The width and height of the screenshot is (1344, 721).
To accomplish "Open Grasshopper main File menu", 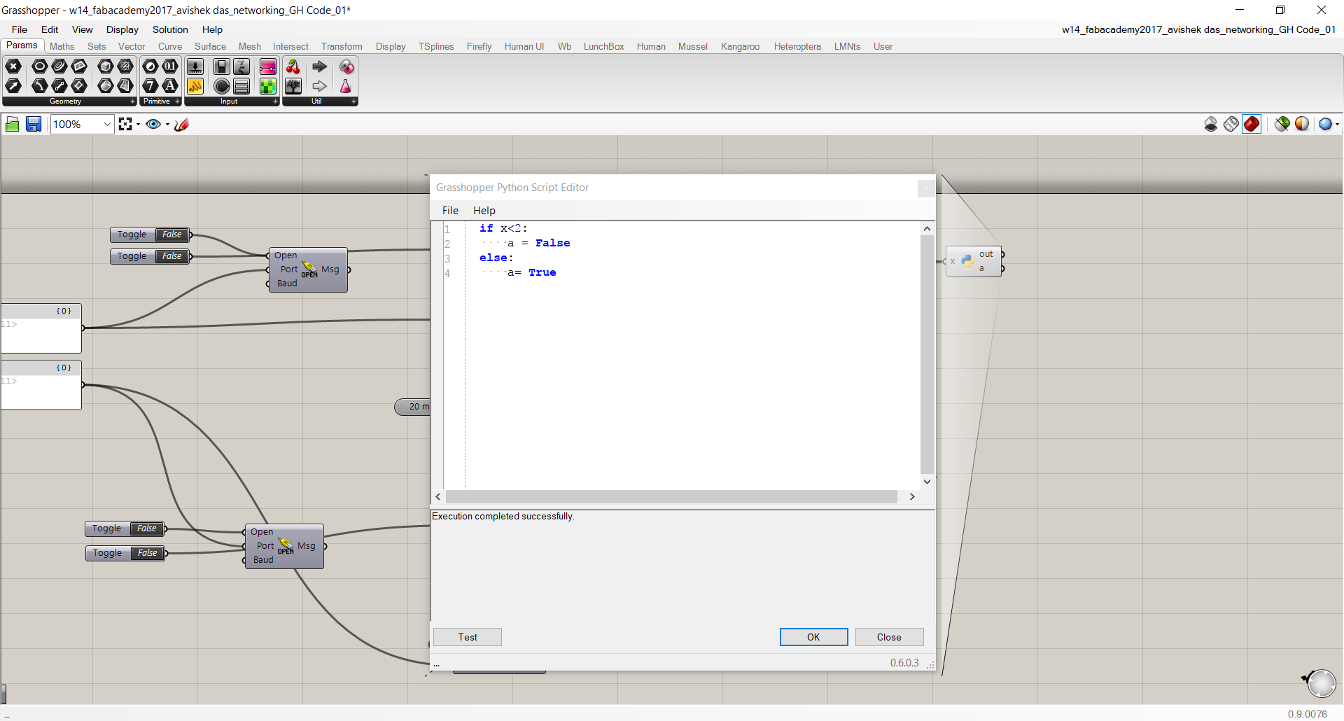I will pyautogui.click(x=20, y=29).
